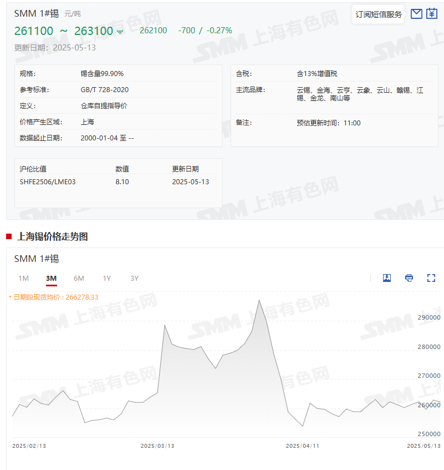
Task: Click the 2025/03/13 x-axis date
Action: click(x=157, y=446)
